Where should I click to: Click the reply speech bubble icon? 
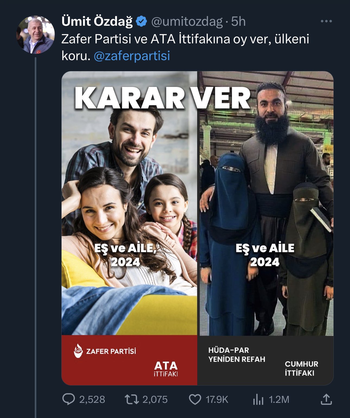(68, 399)
